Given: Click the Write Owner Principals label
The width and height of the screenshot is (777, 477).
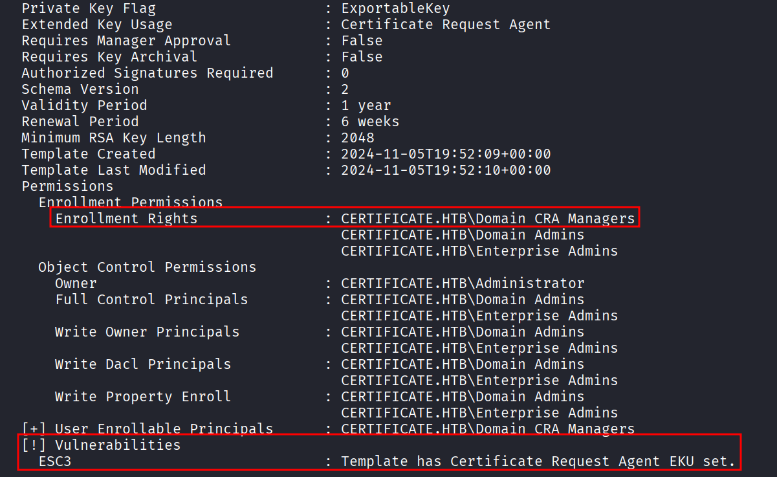Looking at the screenshot, I should click(x=148, y=332).
